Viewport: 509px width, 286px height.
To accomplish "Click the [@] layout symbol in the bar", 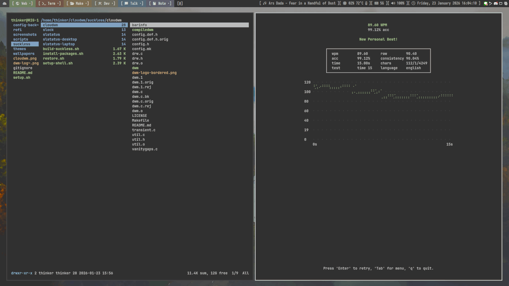I will pos(180,3).
